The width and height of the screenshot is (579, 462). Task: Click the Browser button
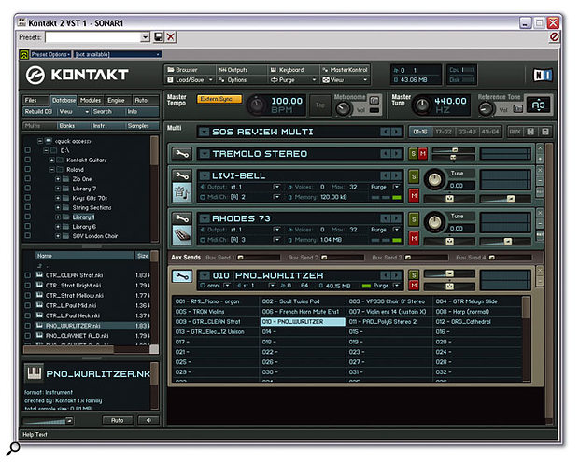tap(191, 70)
